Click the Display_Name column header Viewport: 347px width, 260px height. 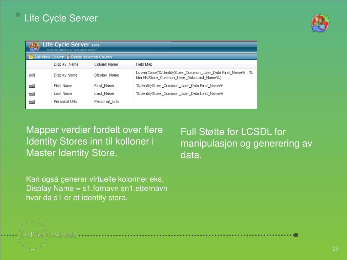tap(66, 64)
